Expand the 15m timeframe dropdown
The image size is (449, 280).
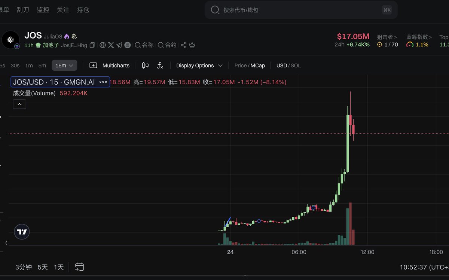[64, 66]
